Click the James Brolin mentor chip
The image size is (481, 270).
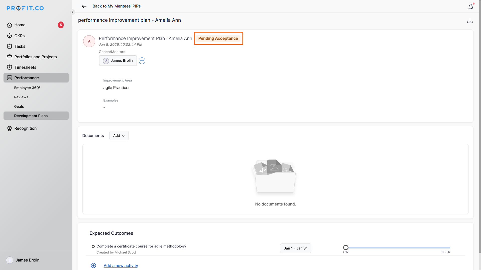point(118,61)
